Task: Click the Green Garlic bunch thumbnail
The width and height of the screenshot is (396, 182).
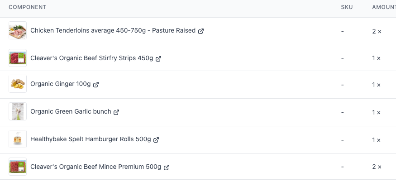Action: click(x=18, y=111)
